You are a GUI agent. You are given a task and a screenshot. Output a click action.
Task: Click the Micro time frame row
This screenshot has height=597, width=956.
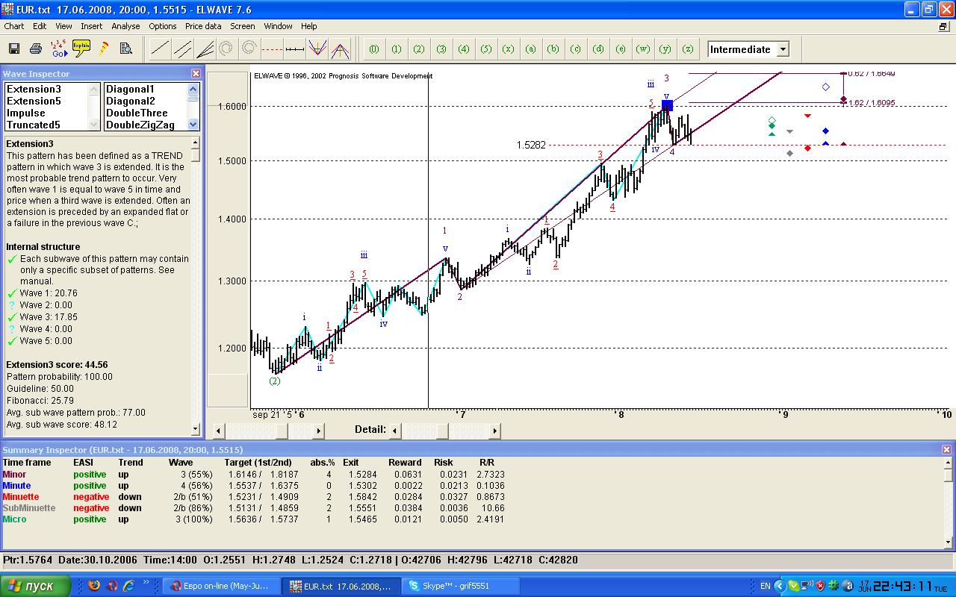[x=253, y=519]
